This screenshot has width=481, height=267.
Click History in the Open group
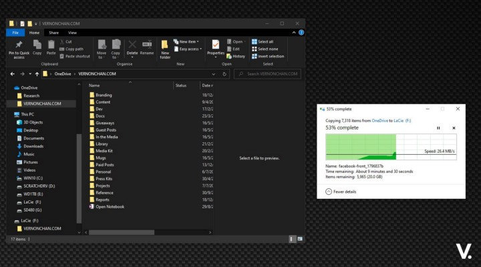pyautogui.click(x=236, y=56)
